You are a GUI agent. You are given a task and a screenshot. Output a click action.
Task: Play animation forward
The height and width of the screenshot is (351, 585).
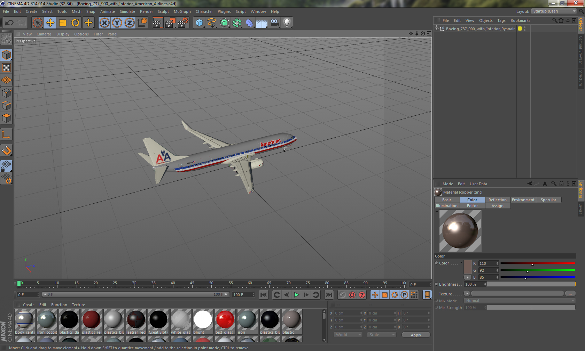coord(296,295)
